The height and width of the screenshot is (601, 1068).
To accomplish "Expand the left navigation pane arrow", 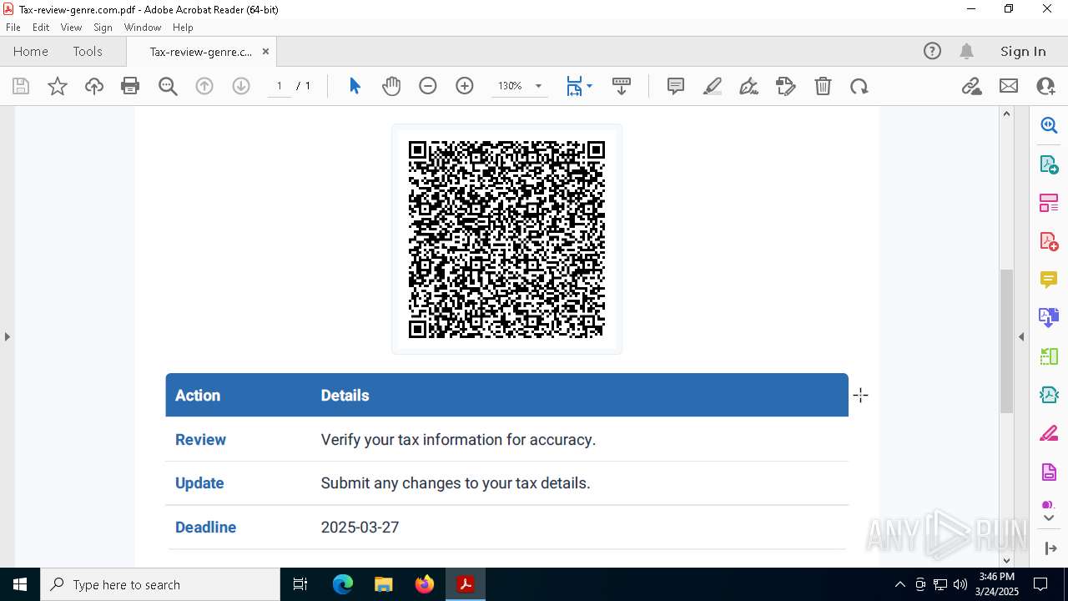I will (x=7, y=336).
